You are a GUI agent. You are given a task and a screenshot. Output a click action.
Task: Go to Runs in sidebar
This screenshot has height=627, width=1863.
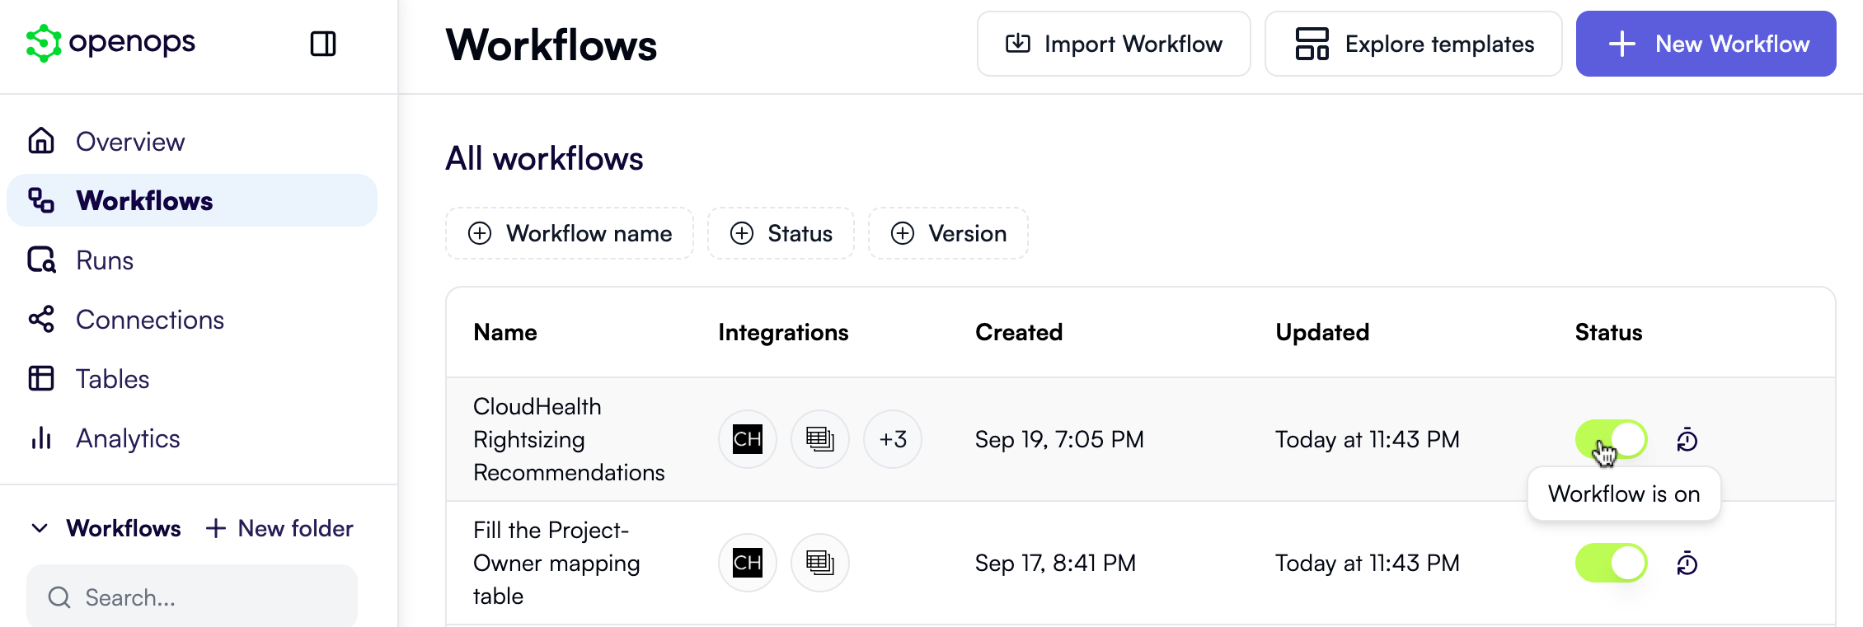click(105, 260)
